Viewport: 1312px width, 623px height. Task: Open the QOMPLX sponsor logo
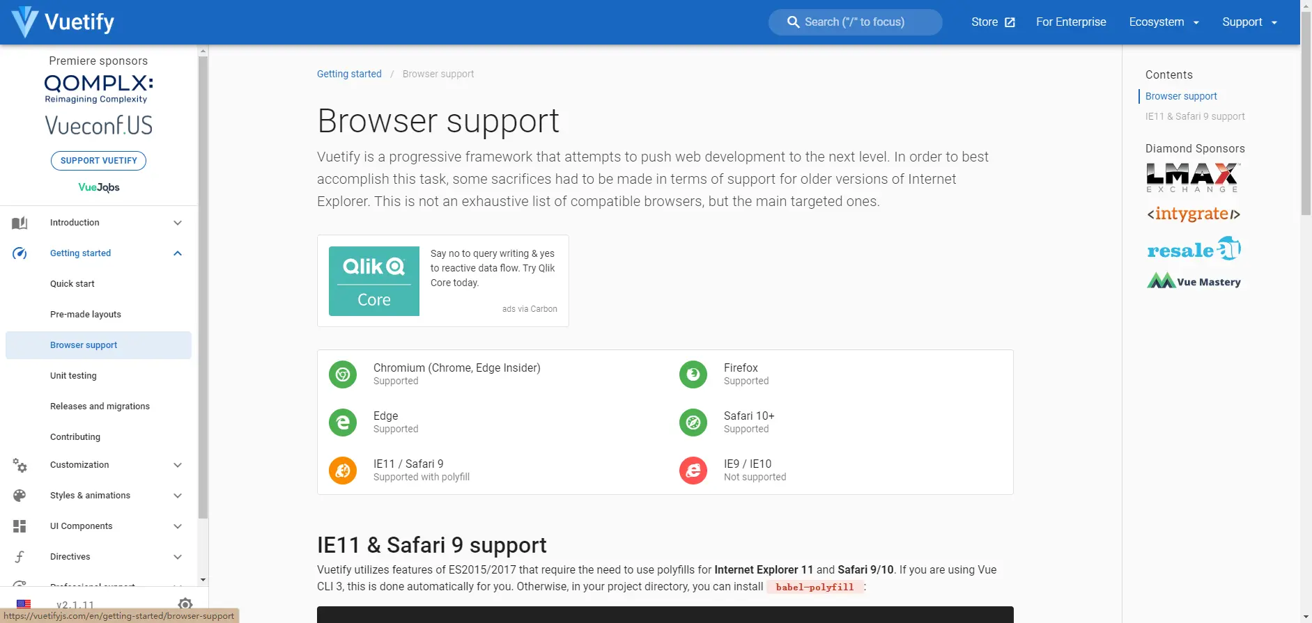99,88
